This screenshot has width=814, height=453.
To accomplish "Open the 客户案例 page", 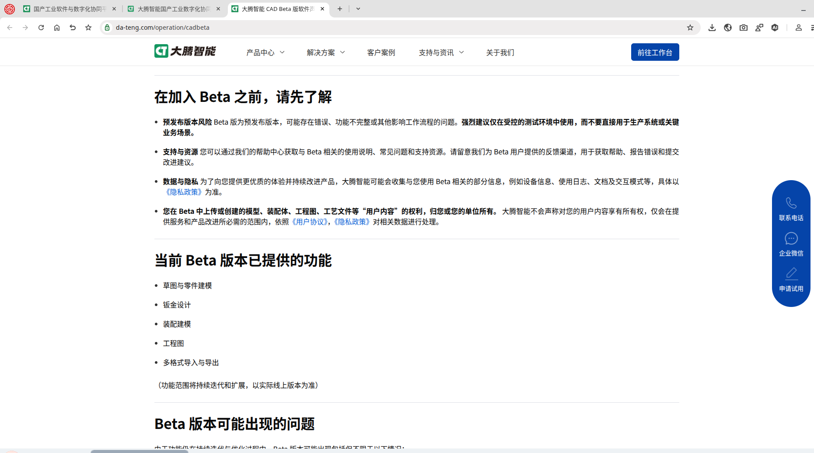I will tap(381, 52).
